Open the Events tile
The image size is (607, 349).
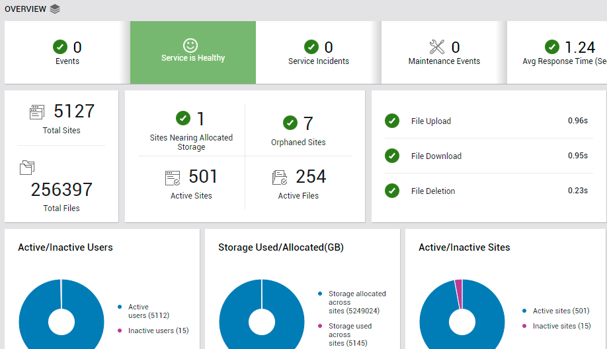coord(67,53)
